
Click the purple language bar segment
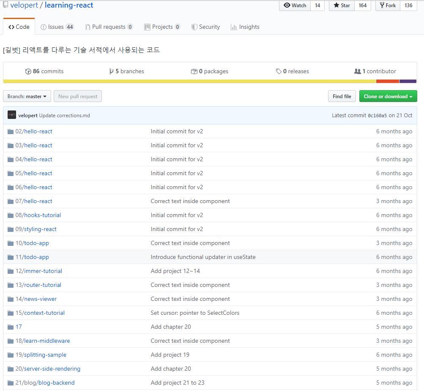coord(408,81)
